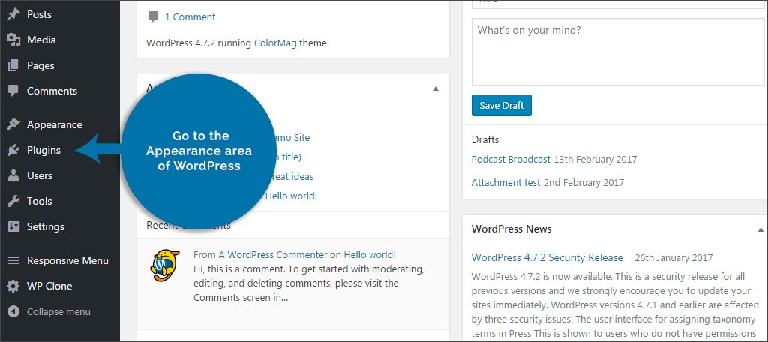Viewport: 768px width, 342px height.
Task: Click the comment bubble icon beside 1 Comment
Action: point(153,17)
